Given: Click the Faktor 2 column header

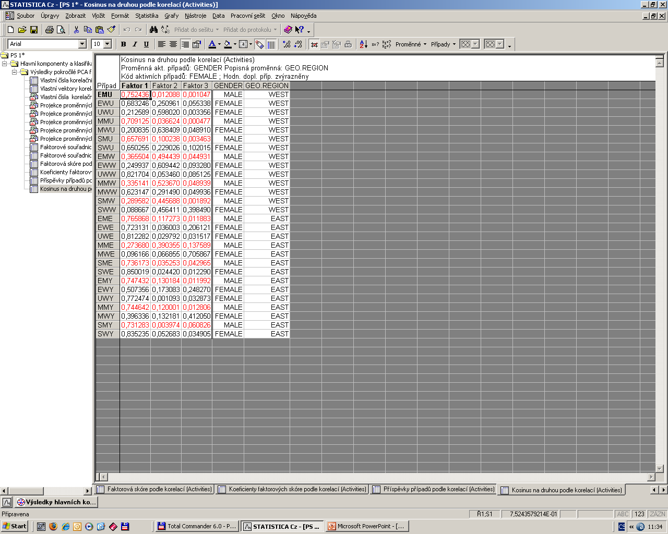Looking at the screenshot, I should pos(165,86).
